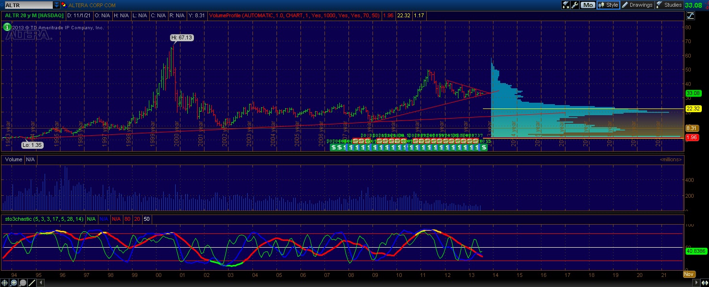Open the Style menu
This screenshot has width=709, height=287.
point(608,5)
